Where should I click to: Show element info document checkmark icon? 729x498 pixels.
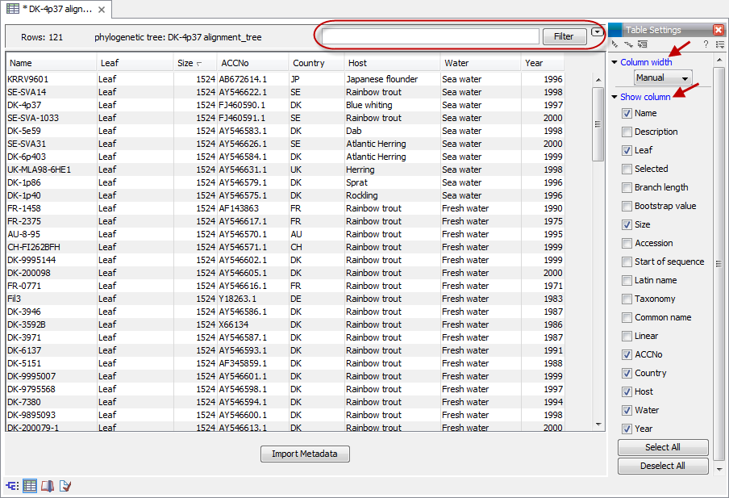pos(65,485)
